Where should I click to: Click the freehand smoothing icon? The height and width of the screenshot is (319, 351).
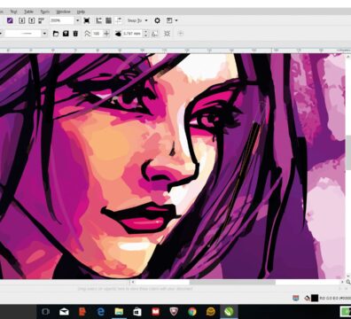click(87, 34)
